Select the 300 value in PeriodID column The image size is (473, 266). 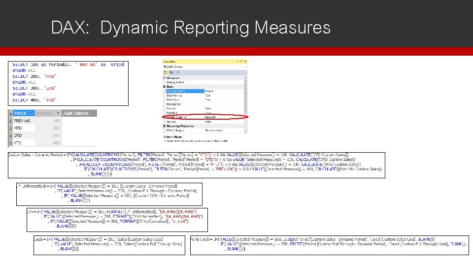click(48, 135)
